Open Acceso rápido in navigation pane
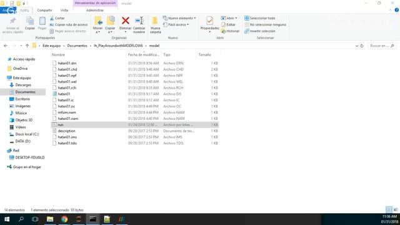 click(24, 59)
